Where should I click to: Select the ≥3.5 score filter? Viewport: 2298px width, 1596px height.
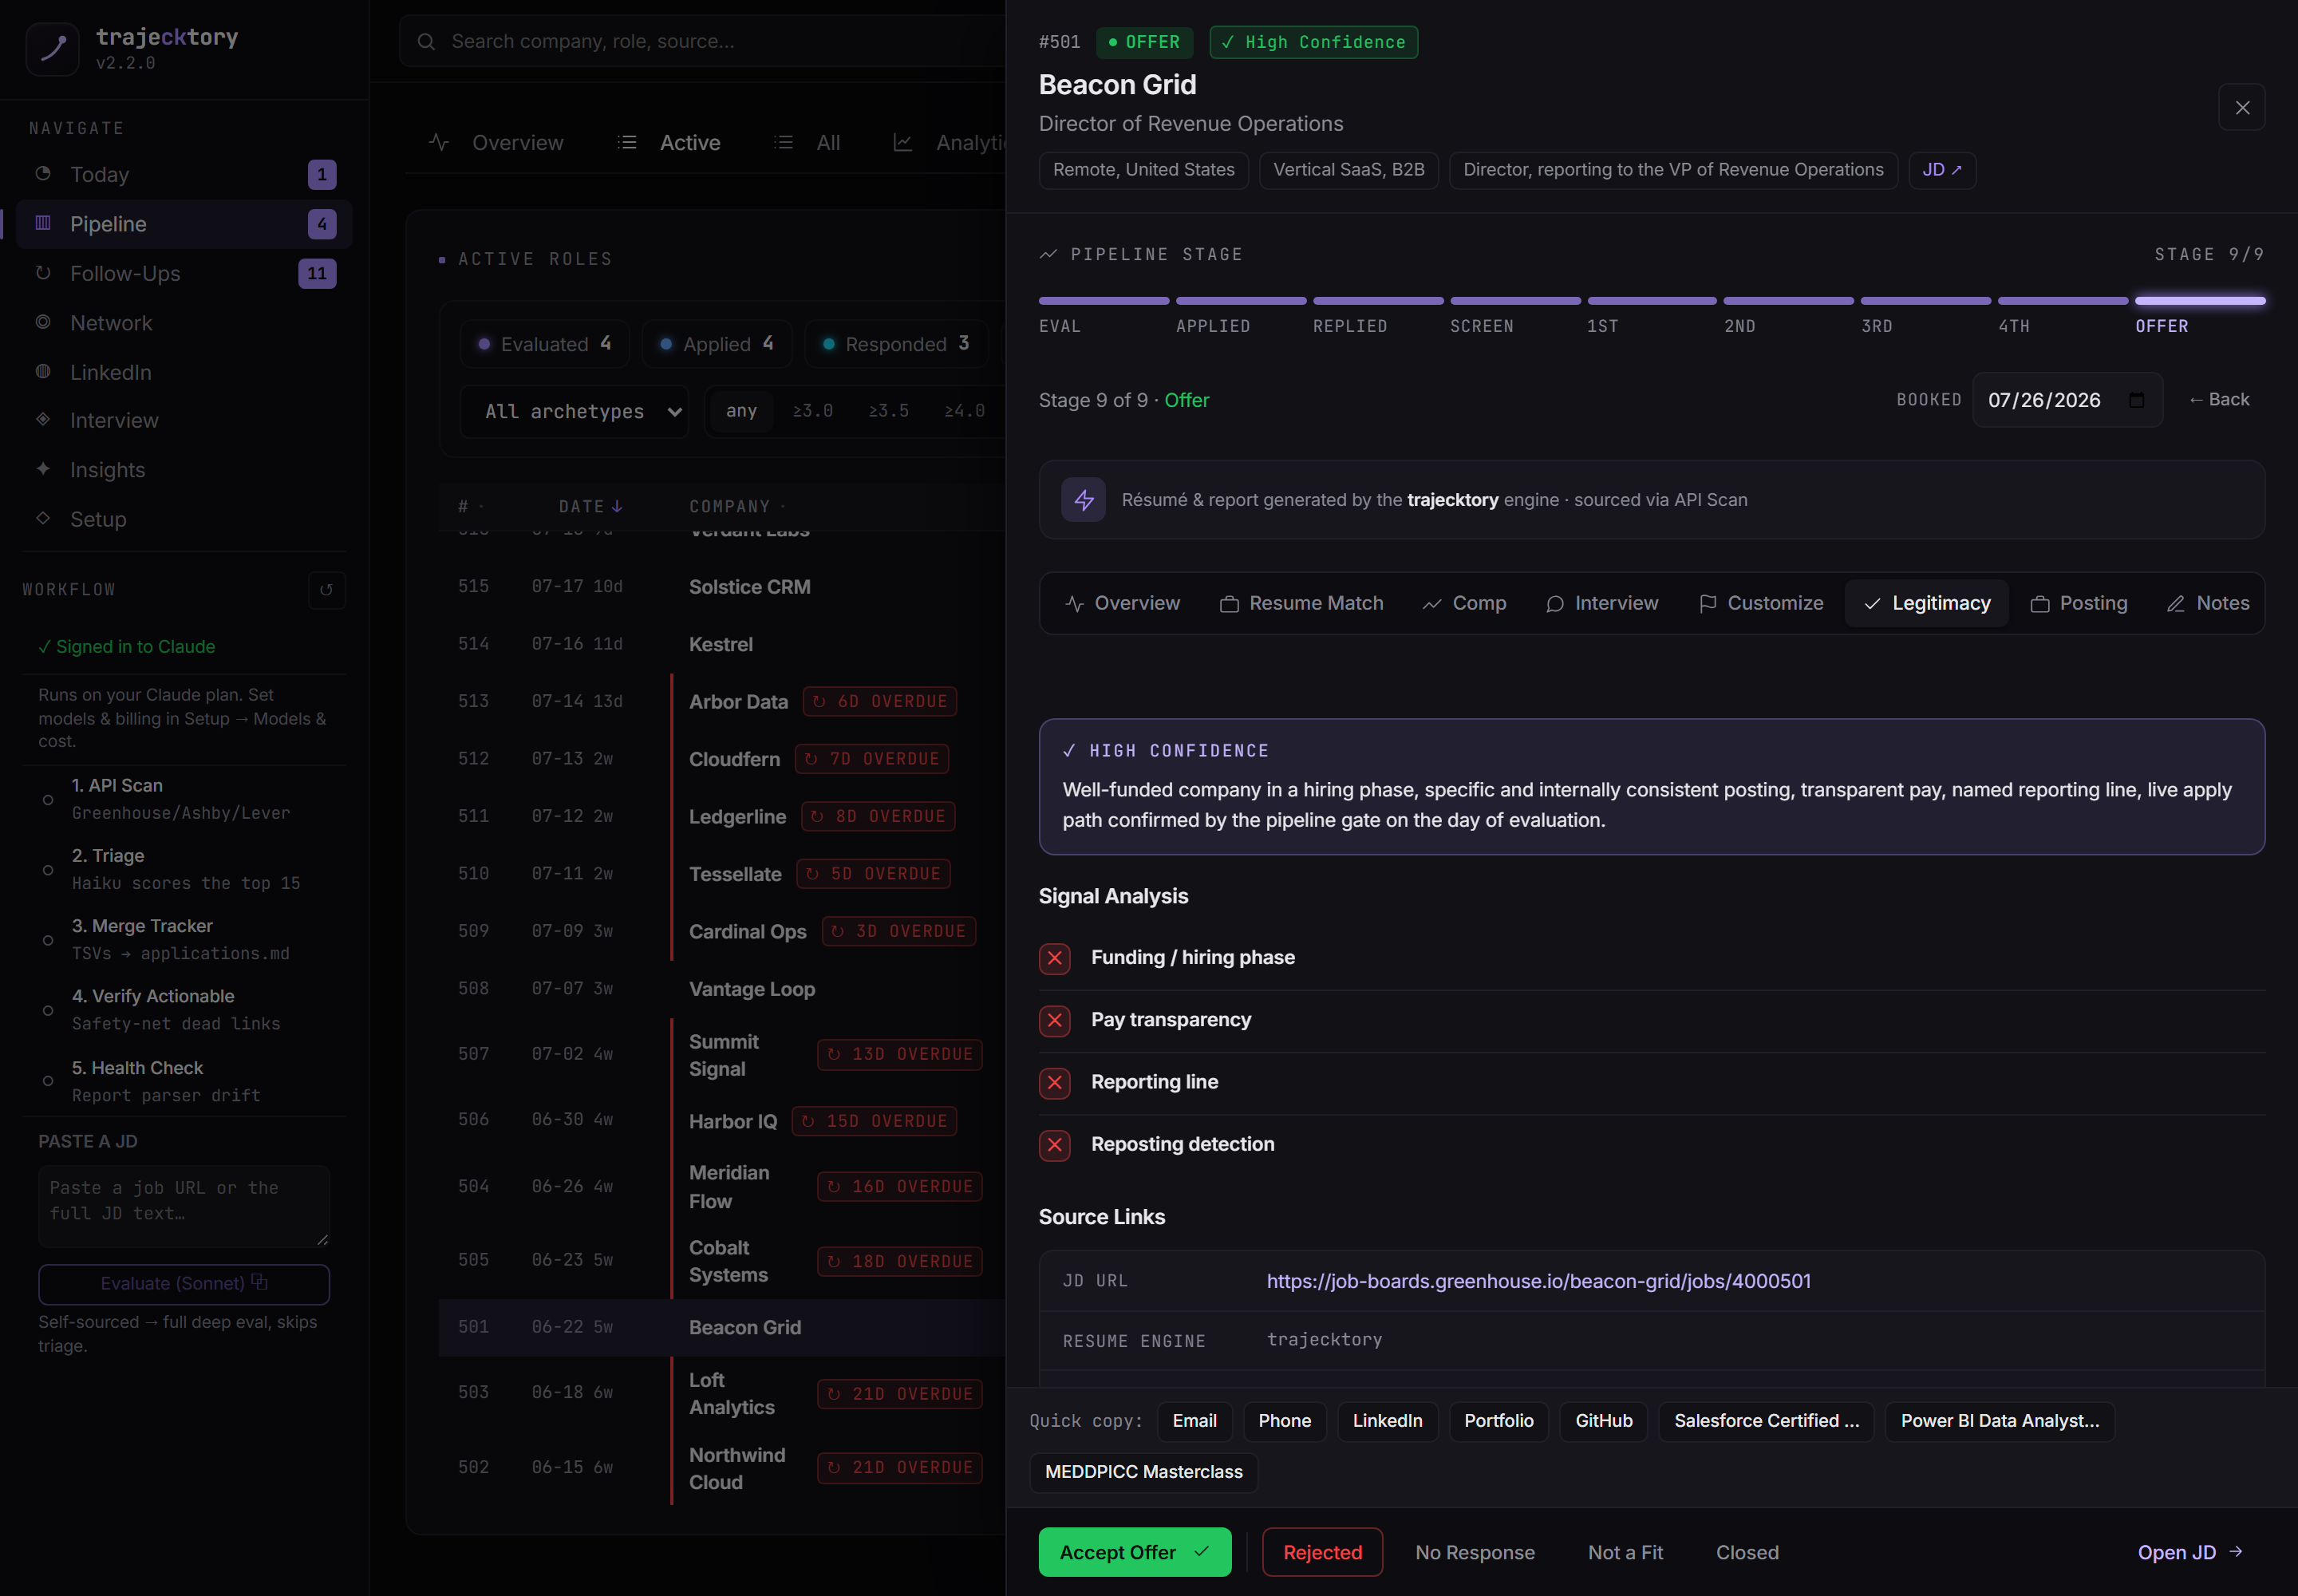(x=888, y=411)
